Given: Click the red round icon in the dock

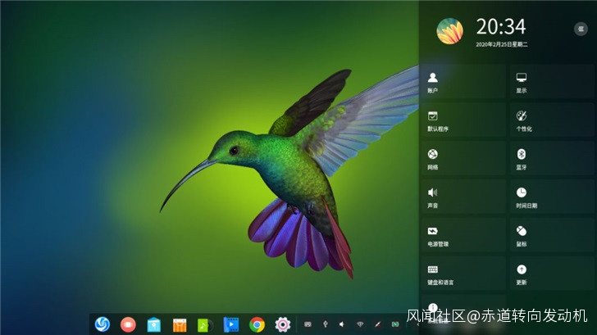Looking at the screenshot, I should (128, 324).
